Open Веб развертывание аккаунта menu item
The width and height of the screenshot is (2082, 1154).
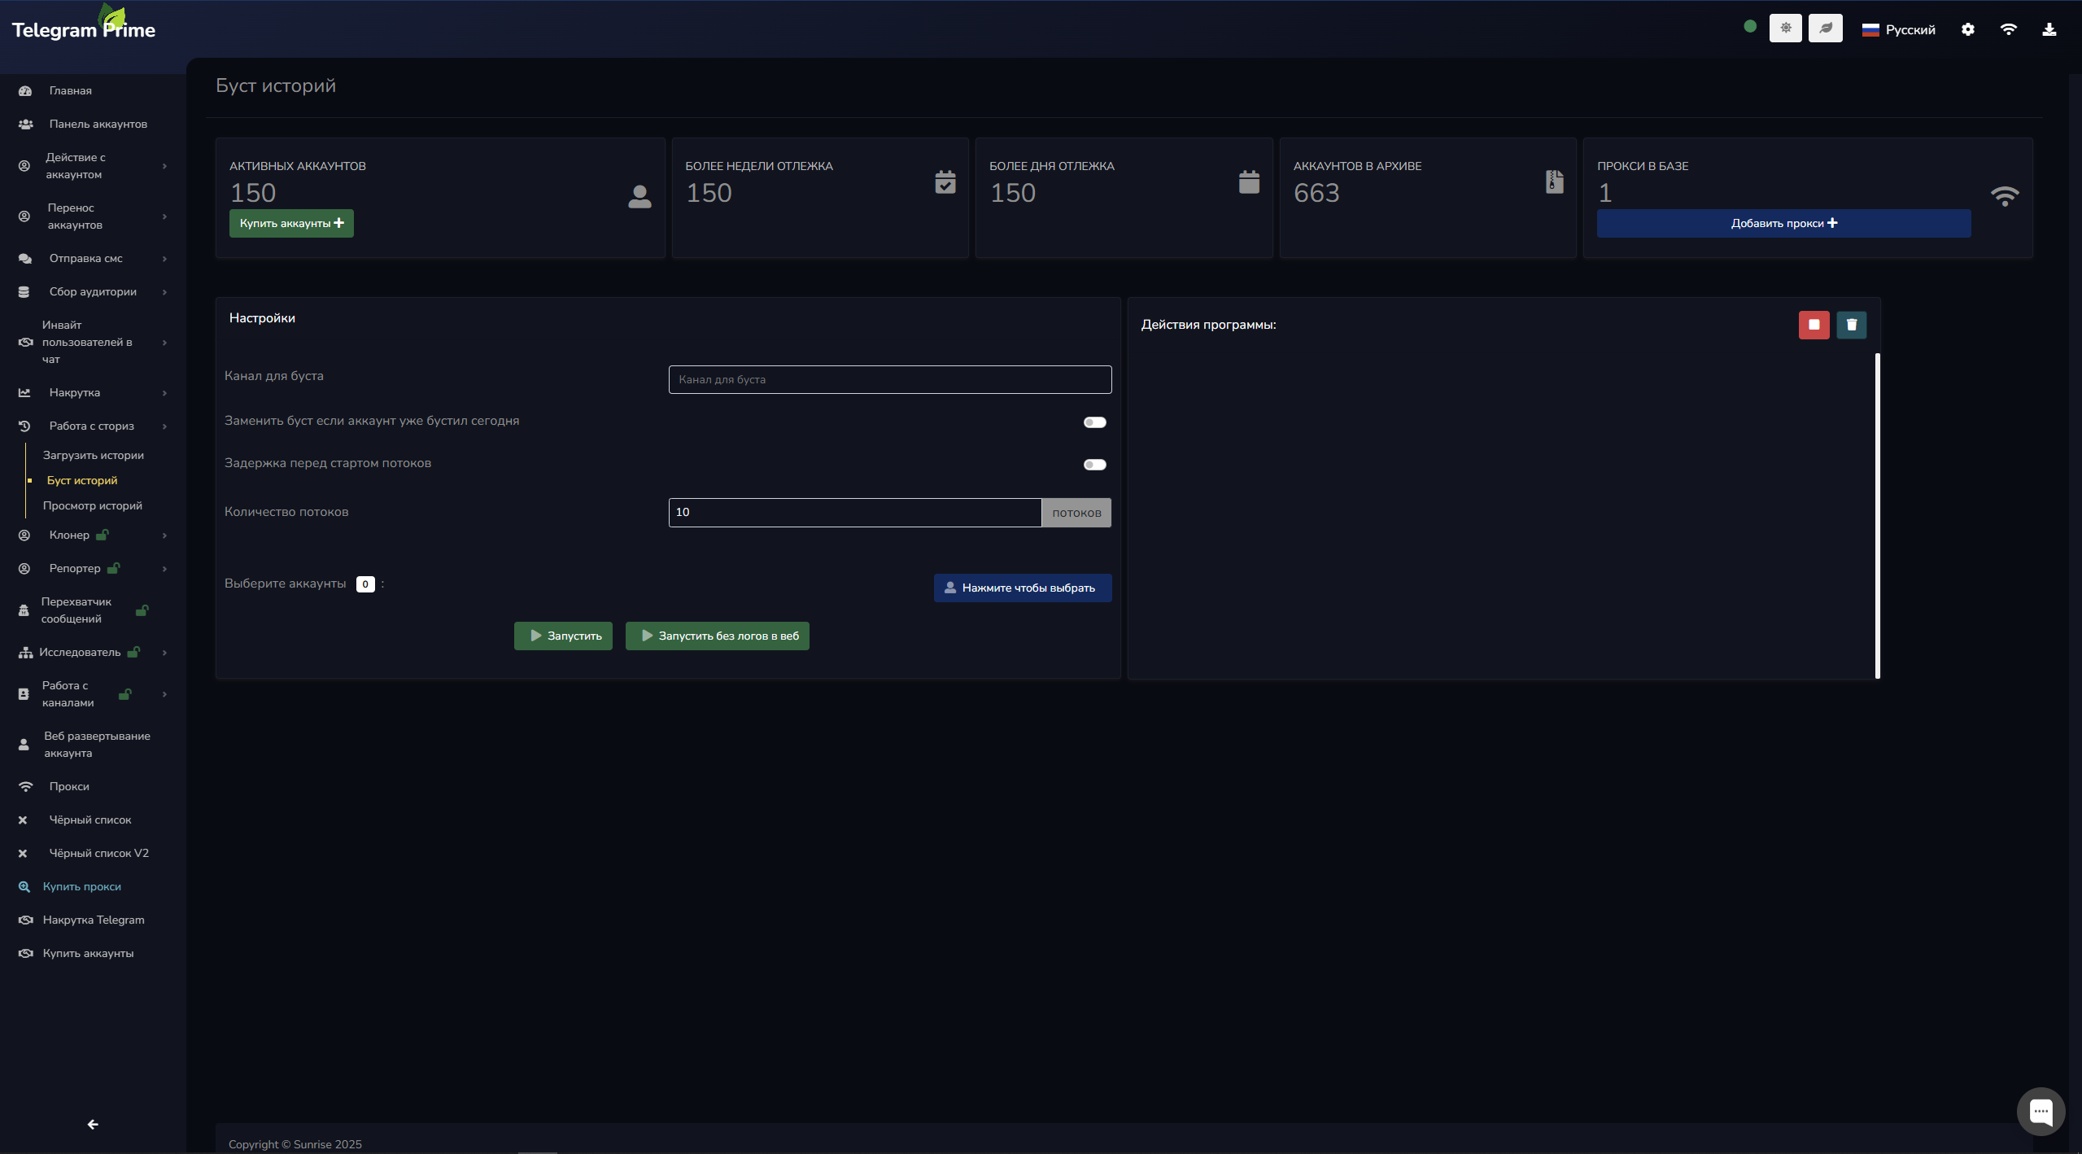pos(98,745)
